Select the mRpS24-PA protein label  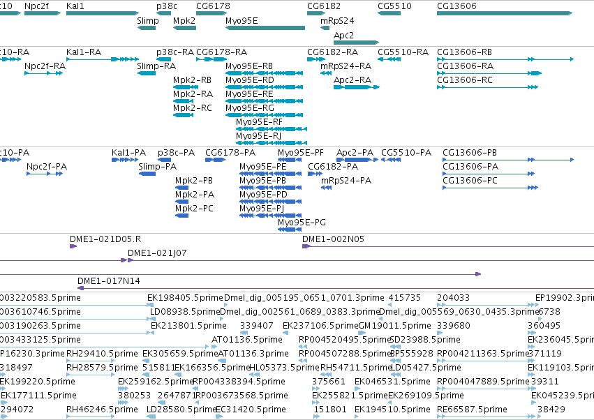pos(346,180)
